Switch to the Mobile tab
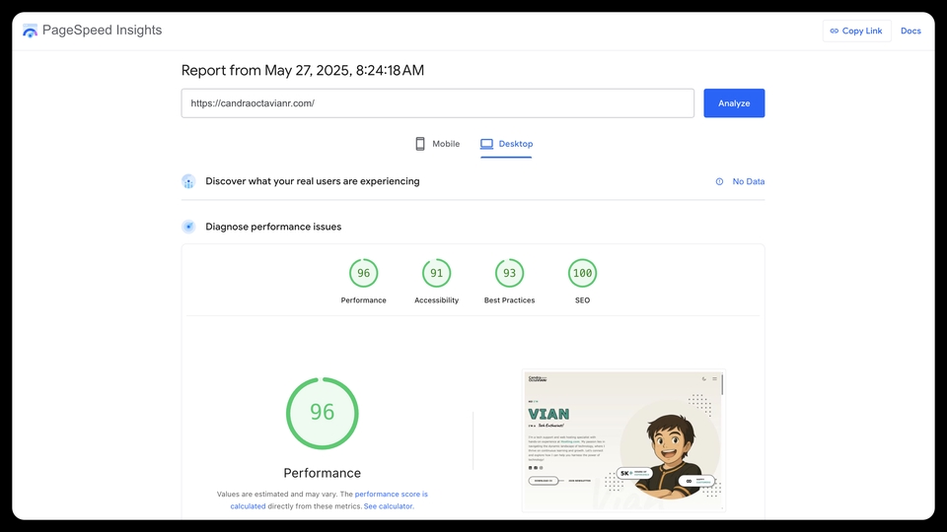Viewport: 947px width, 532px height. [x=437, y=144]
